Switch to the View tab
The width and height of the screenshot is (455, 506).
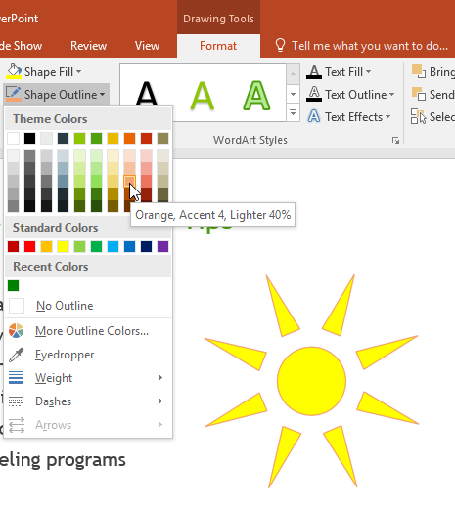[147, 46]
